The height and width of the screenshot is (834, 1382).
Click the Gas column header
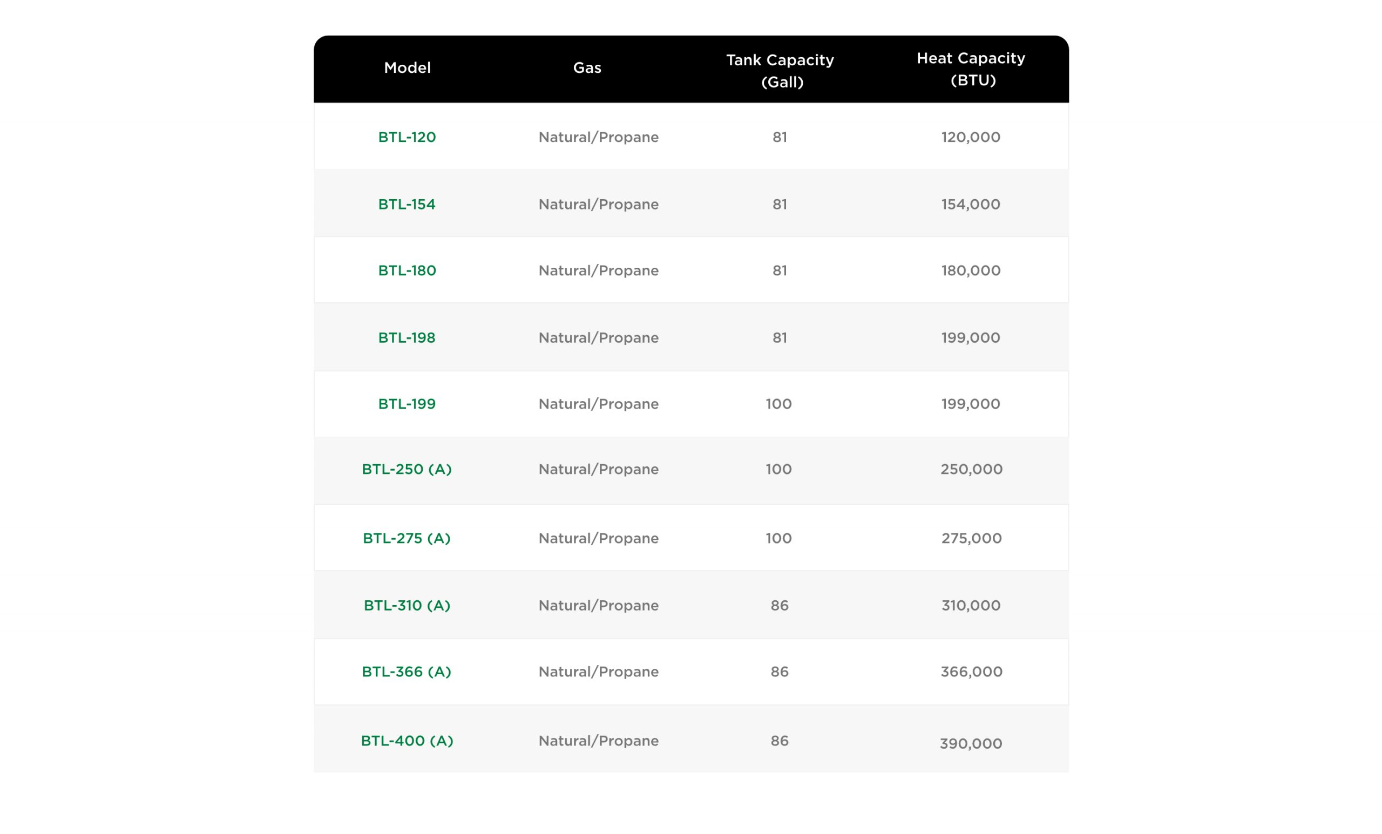click(587, 68)
